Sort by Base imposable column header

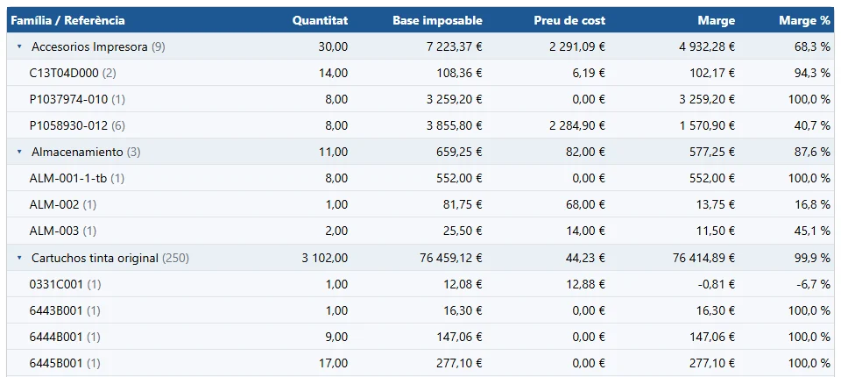[438, 20]
